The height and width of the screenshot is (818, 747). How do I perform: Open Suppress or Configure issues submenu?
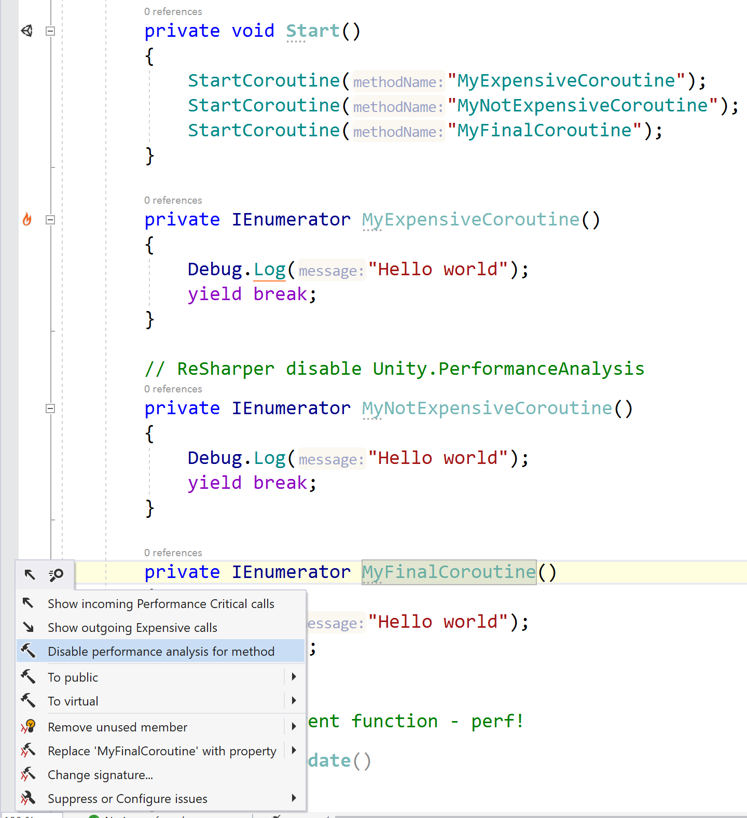(161, 798)
